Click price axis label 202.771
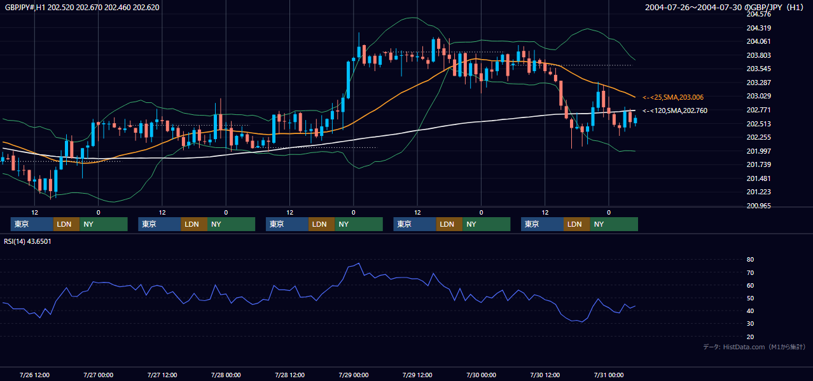 [758, 110]
